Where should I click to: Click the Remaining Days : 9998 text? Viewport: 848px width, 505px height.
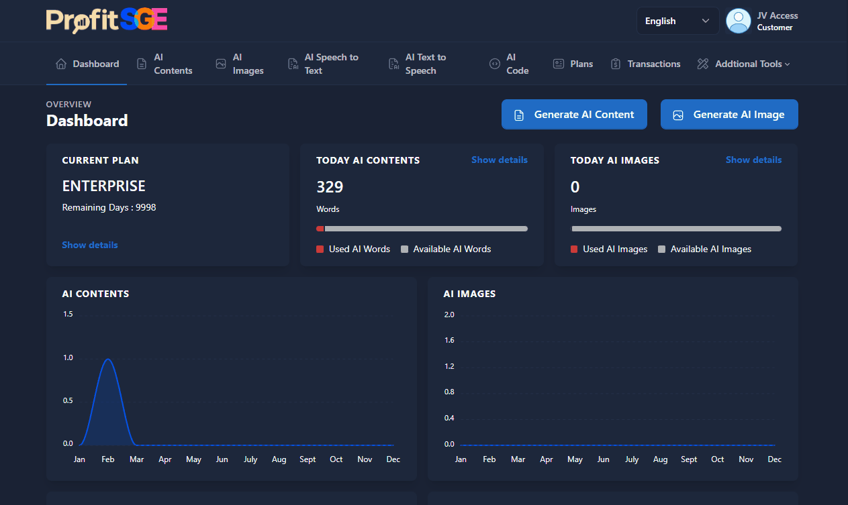(x=109, y=207)
